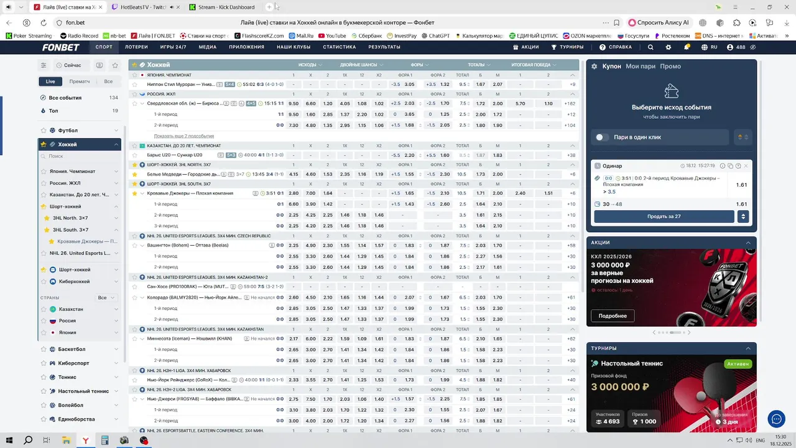Open Windows taskbar search
This screenshot has width=796, height=448.
(x=28, y=441)
